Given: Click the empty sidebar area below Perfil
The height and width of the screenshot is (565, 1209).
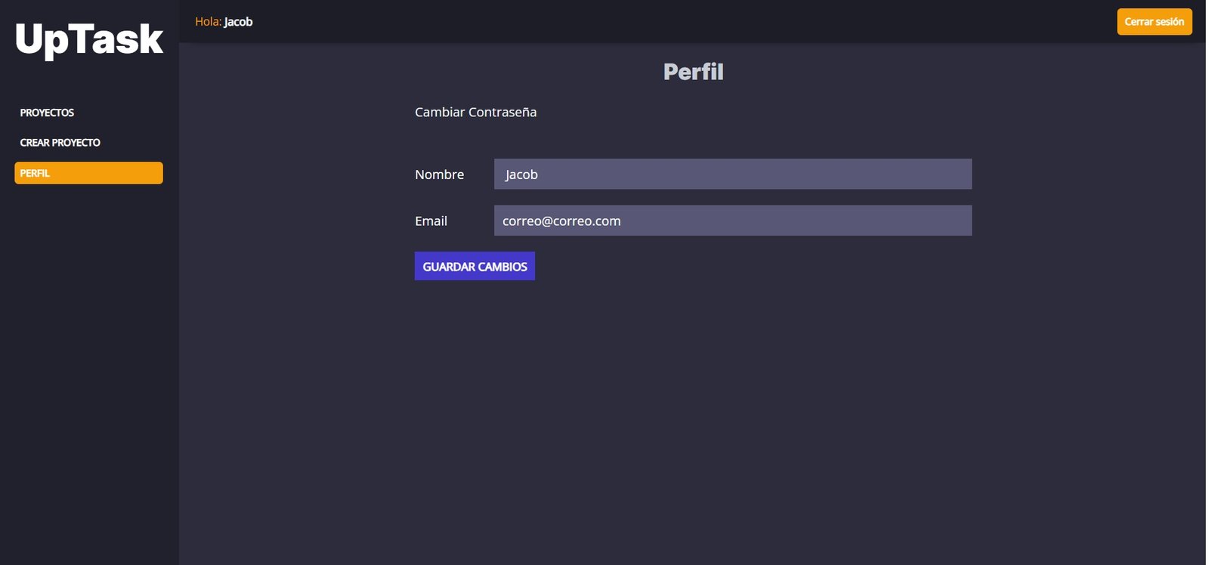Looking at the screenshot, I should click(x=88, y=363).
